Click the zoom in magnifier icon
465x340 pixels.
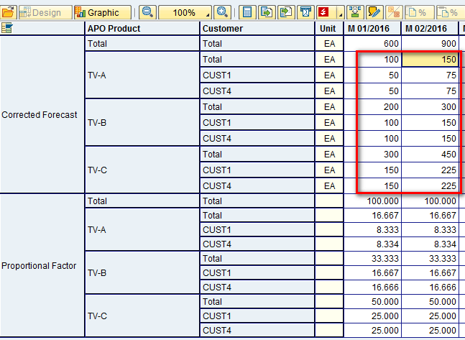pos(222,12)
